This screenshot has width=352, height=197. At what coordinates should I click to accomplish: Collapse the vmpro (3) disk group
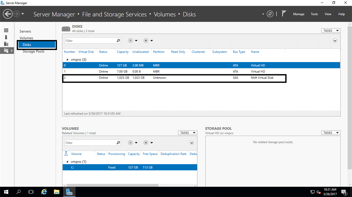[x=67, y=59]
